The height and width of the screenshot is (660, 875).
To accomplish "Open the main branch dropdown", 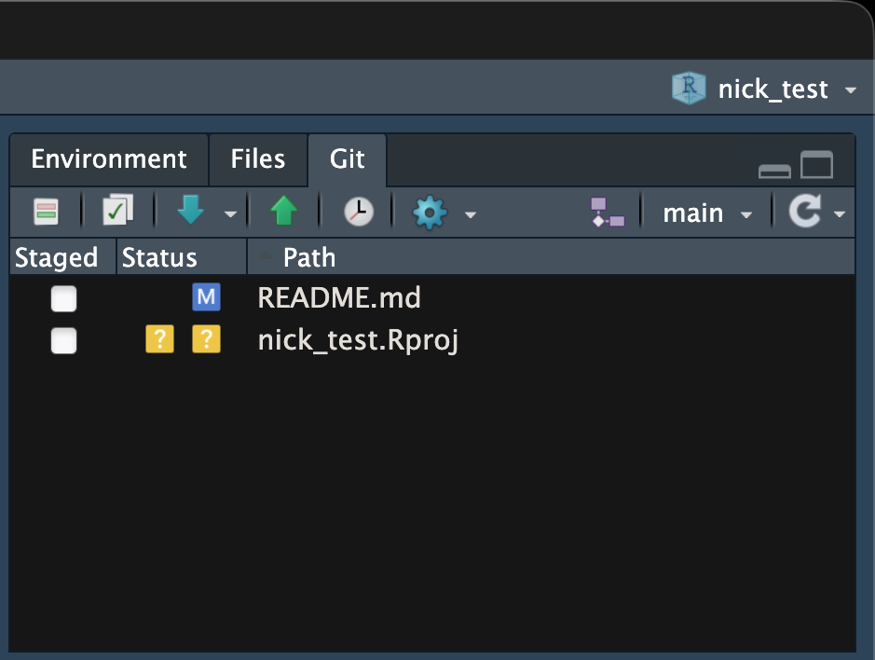I will [706, 213].
